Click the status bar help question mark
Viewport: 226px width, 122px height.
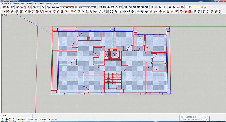(14, 119)
